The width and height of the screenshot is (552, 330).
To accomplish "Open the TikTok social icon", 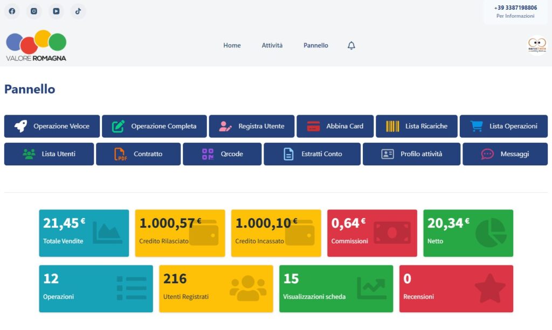I will coord(78,11).
